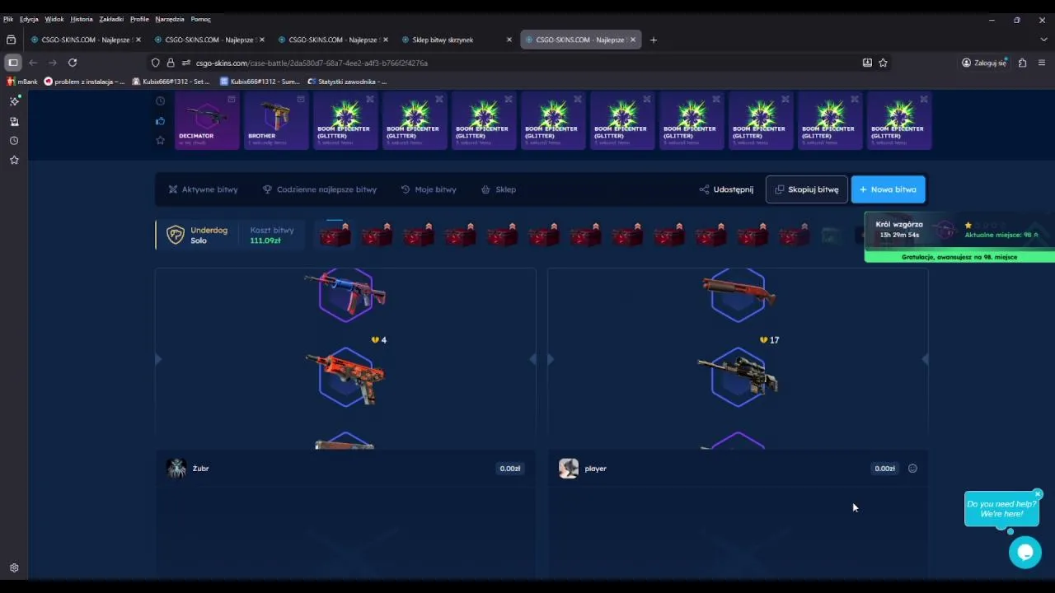Click the Zaloguj się account button
The image size is (1055, 593).
[x=984, y=63]
